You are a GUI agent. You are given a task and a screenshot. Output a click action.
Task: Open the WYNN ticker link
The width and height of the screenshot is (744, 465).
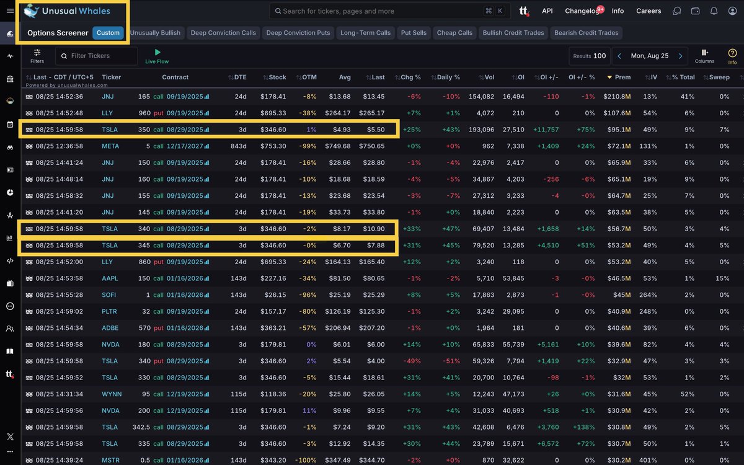[112, 394]
